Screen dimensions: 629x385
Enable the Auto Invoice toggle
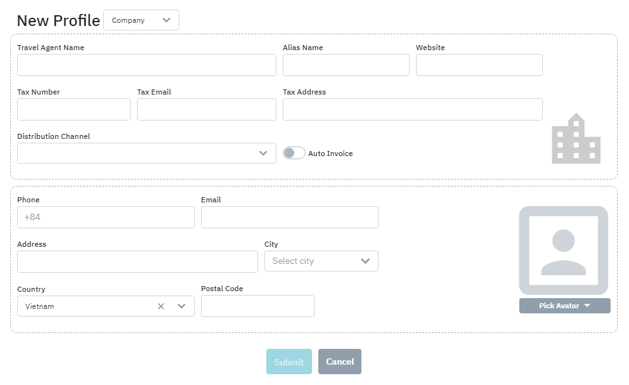[294, 153]
